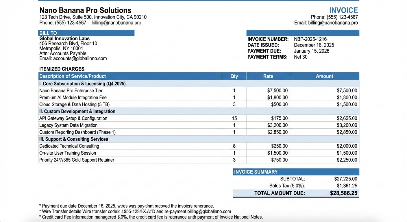This screenshot has height=222, width=407.
Task: Select the Core Subscription & Licensing section row
Action: coord(82,84)
